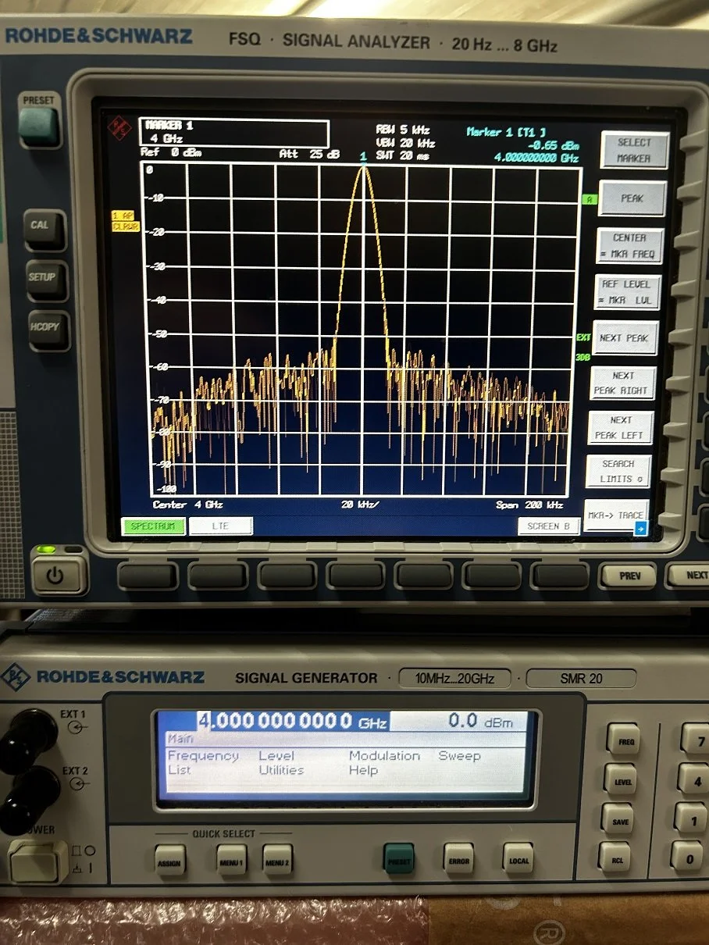Click the '-0.65 dBm' marker level readout
Viewport: 709px width, 945px height.
pyautogui.click(x=554, y=145)
